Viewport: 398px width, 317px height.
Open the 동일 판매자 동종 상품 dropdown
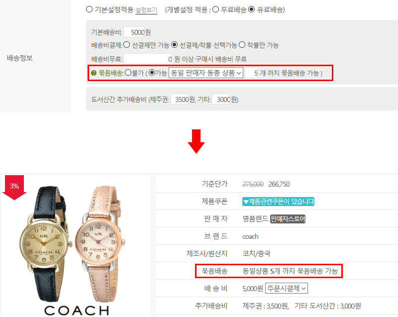click(x=206, y=73)
